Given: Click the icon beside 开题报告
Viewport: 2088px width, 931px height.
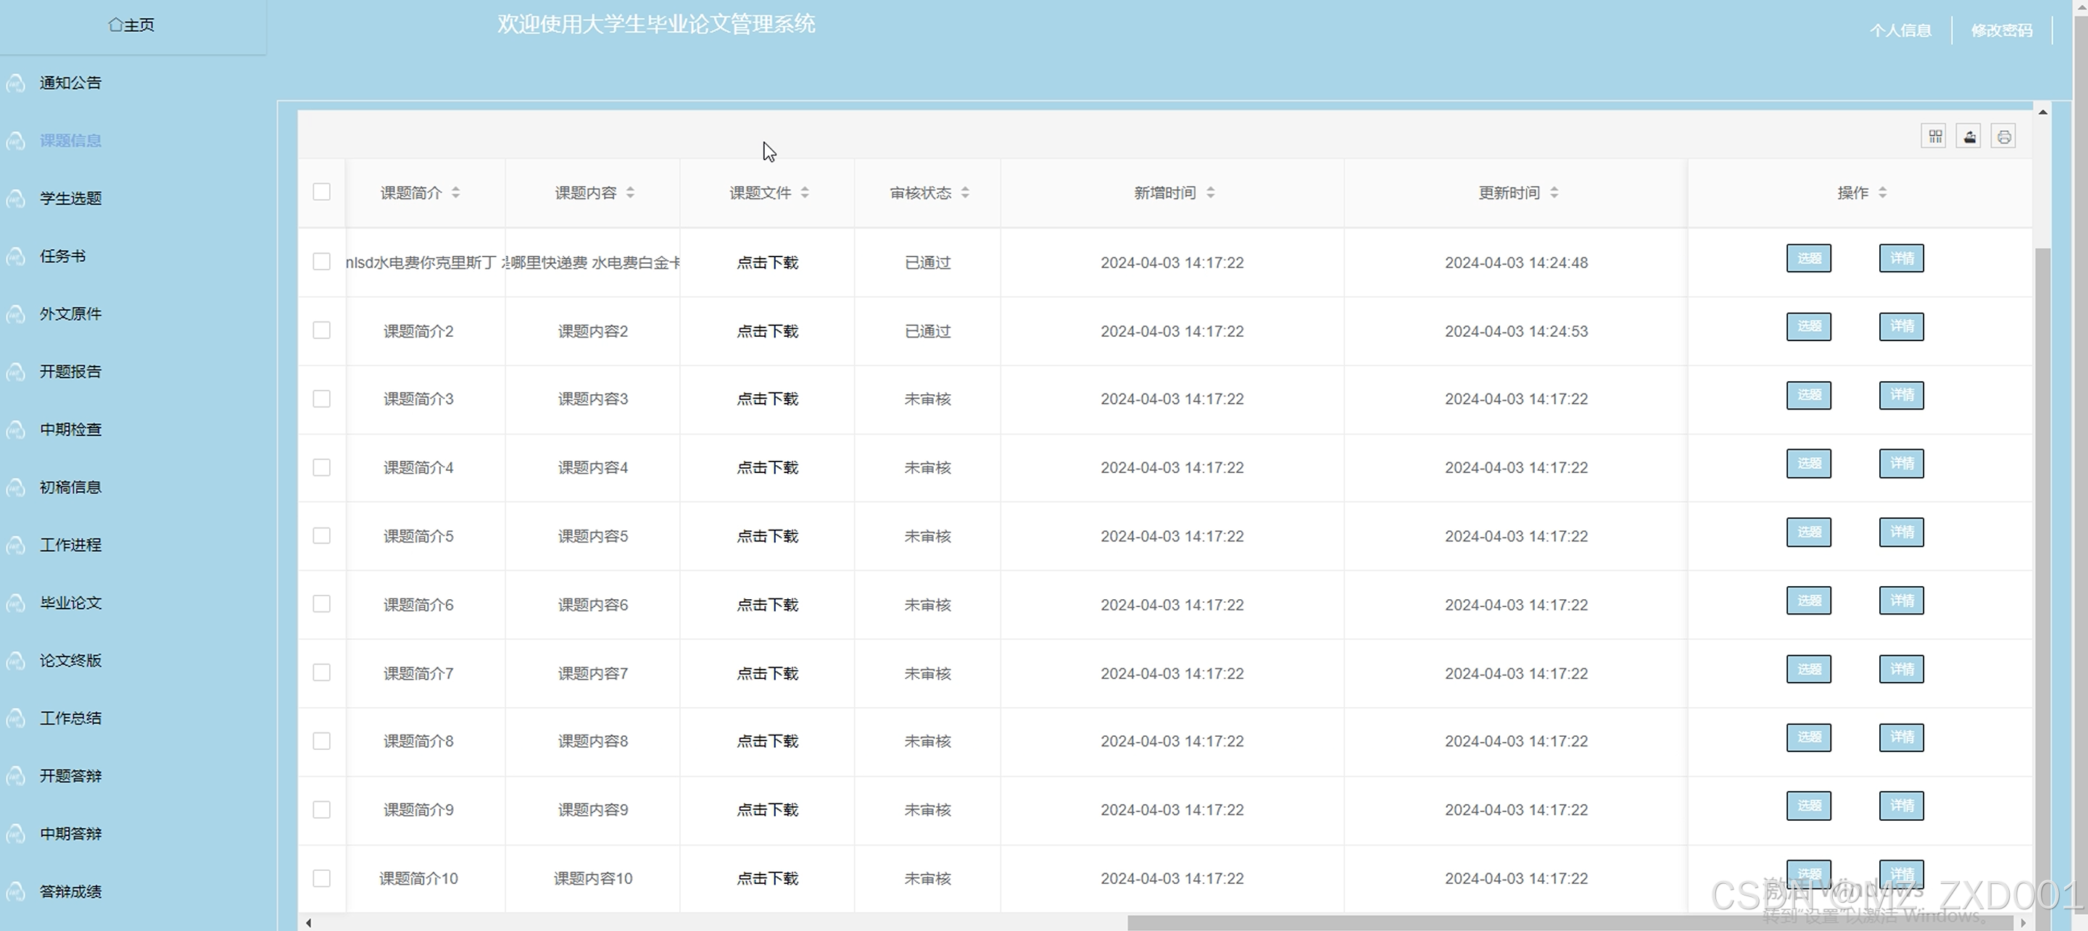Looking at the screenshot, I should [15, 372].
